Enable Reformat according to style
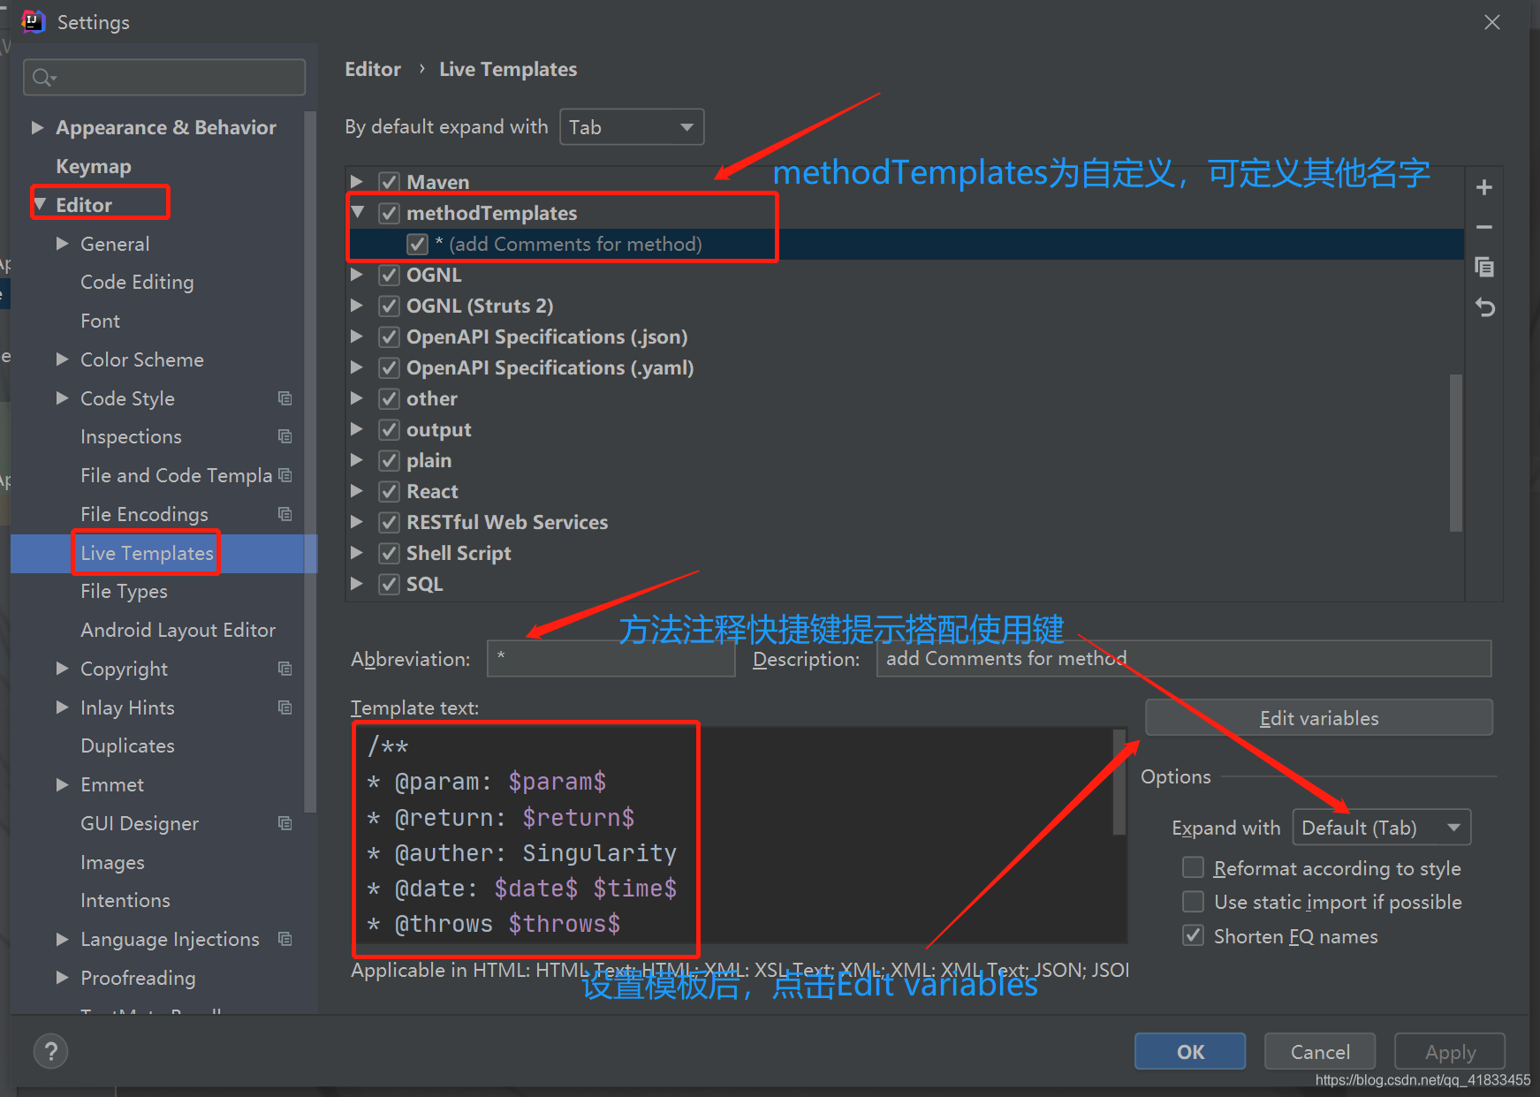This screenshot has width=1540, height=1097. coord(1193,867)
